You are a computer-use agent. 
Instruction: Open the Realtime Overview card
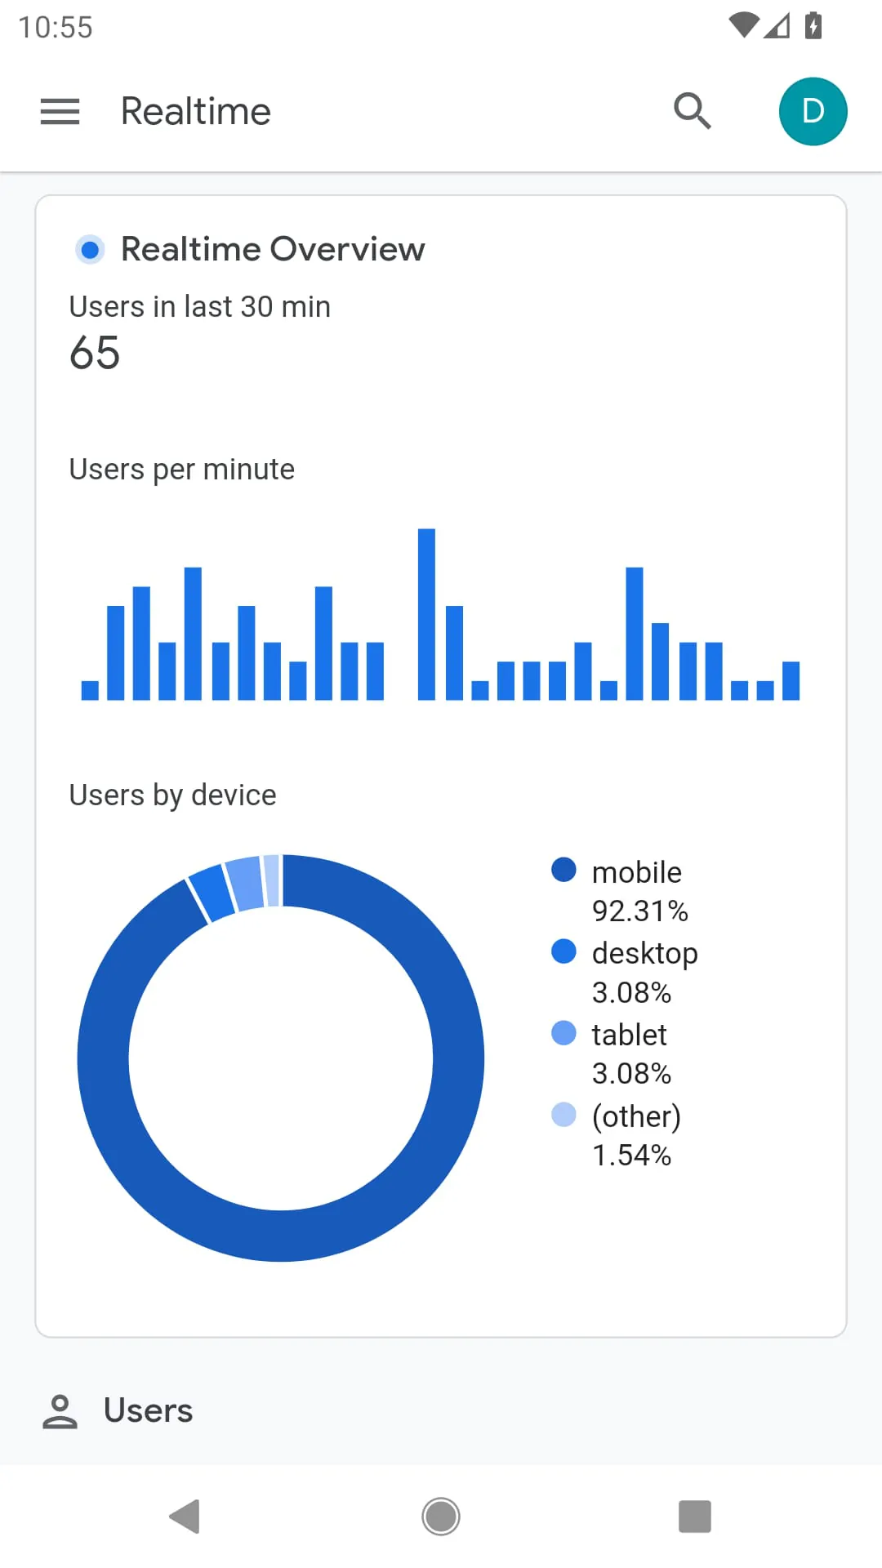(273, 249)
